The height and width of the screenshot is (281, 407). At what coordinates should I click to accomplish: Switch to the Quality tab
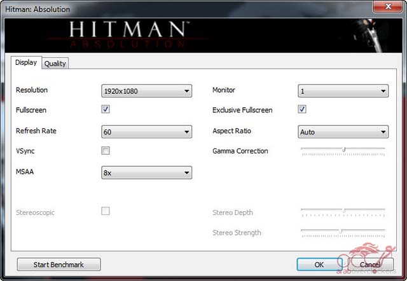(55, 63)
